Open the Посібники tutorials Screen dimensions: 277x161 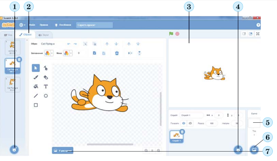63,25
